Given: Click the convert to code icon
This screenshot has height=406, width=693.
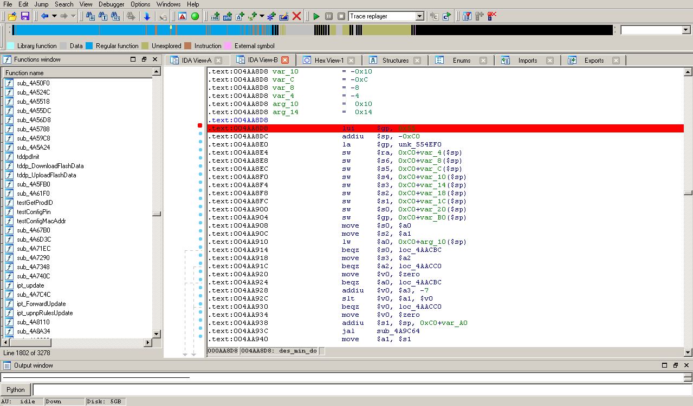Looking at the screenshot, I should click(x=216, y=16).
